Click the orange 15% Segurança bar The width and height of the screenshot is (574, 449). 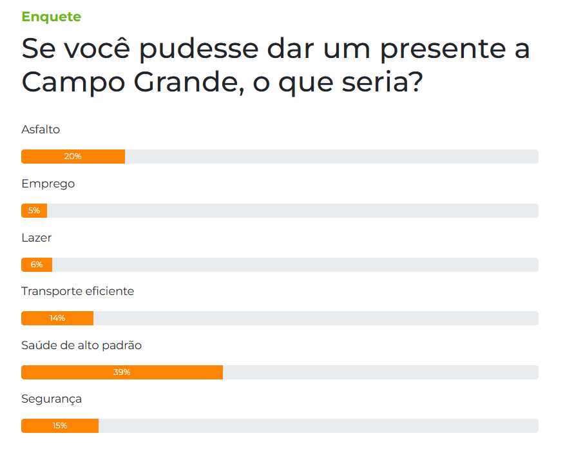[x=60, y=426]
